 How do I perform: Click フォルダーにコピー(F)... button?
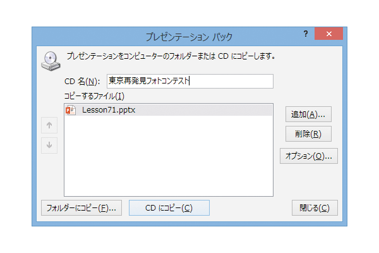pyautogui.click(x=81, y=208)
